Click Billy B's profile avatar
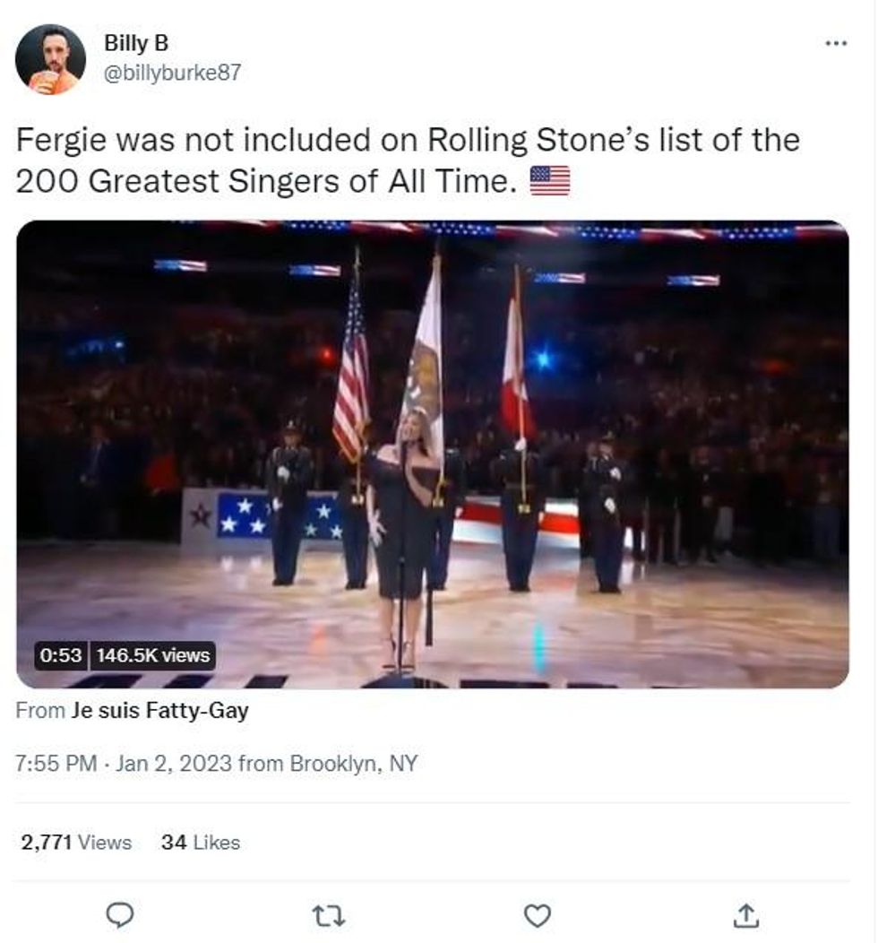878x943 pixels. 51,59
